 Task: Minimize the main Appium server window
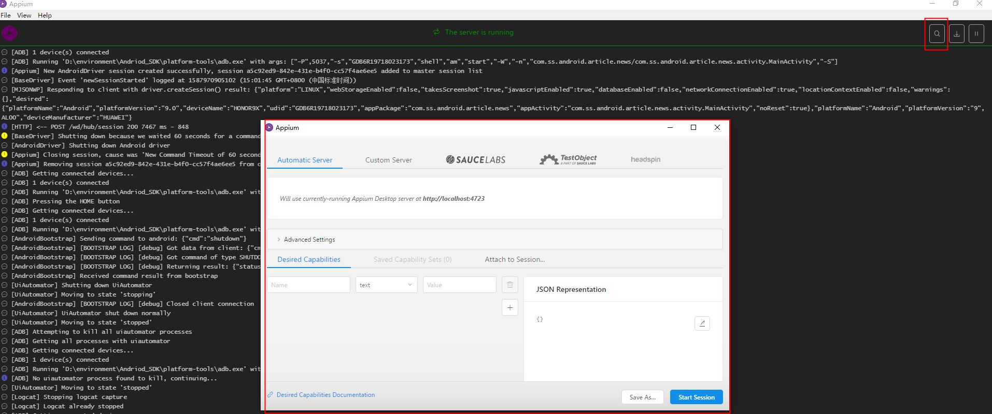[932, 4]
